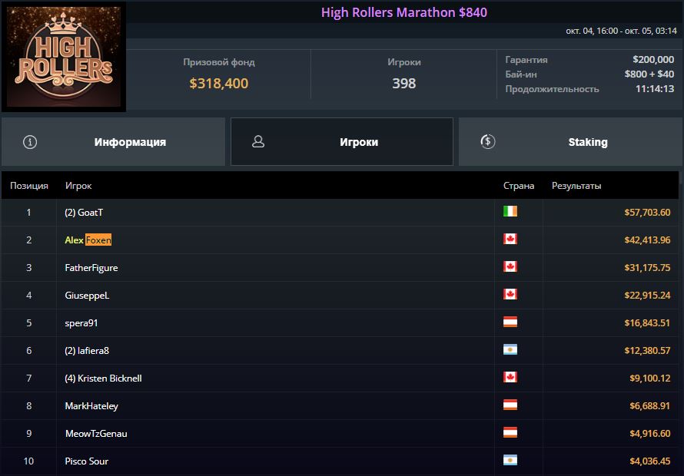684x476 pixels.
Task: Select player (2) GoatT
Action: (84, 213)
